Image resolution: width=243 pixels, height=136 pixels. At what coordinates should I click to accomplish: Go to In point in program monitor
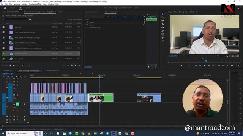(x=196, y=66)
